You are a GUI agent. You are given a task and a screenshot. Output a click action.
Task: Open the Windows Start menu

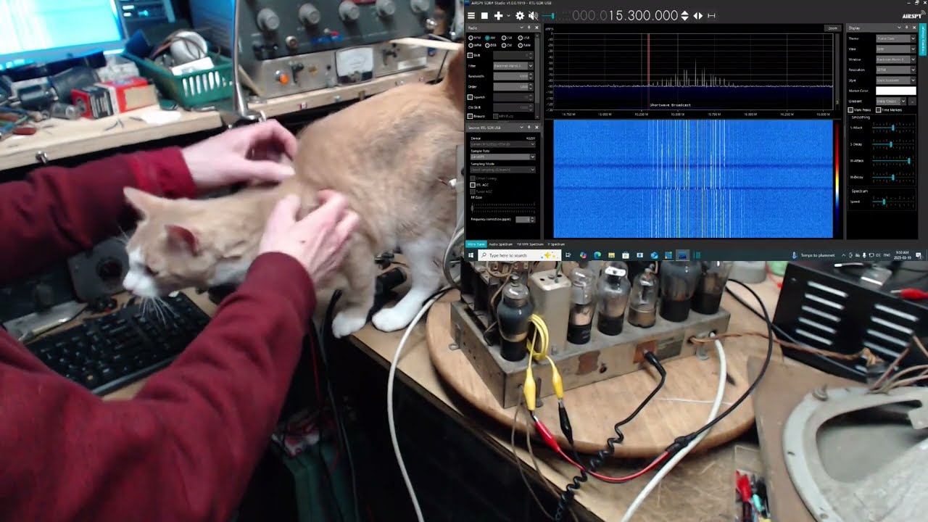pos(471,255)
